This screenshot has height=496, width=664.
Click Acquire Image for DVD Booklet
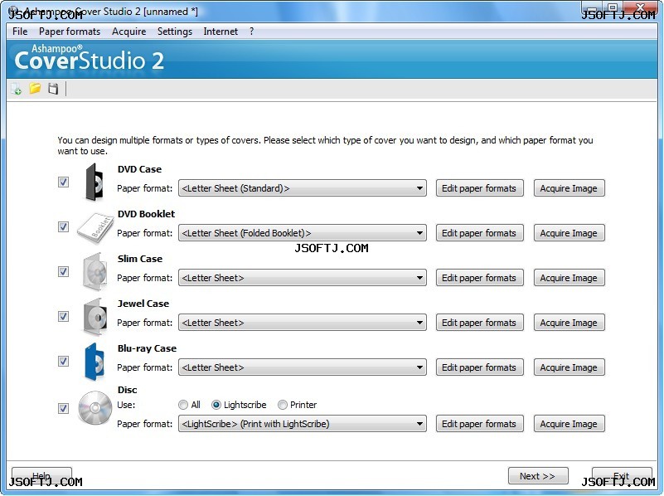(569, 233)
